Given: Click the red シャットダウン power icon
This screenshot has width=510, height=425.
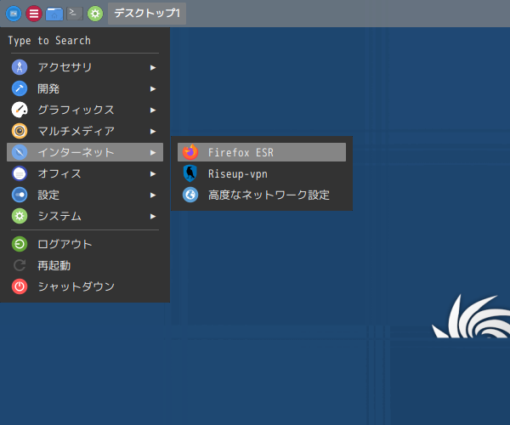Looking at the screenshot, I should click(x=20, y=286).
